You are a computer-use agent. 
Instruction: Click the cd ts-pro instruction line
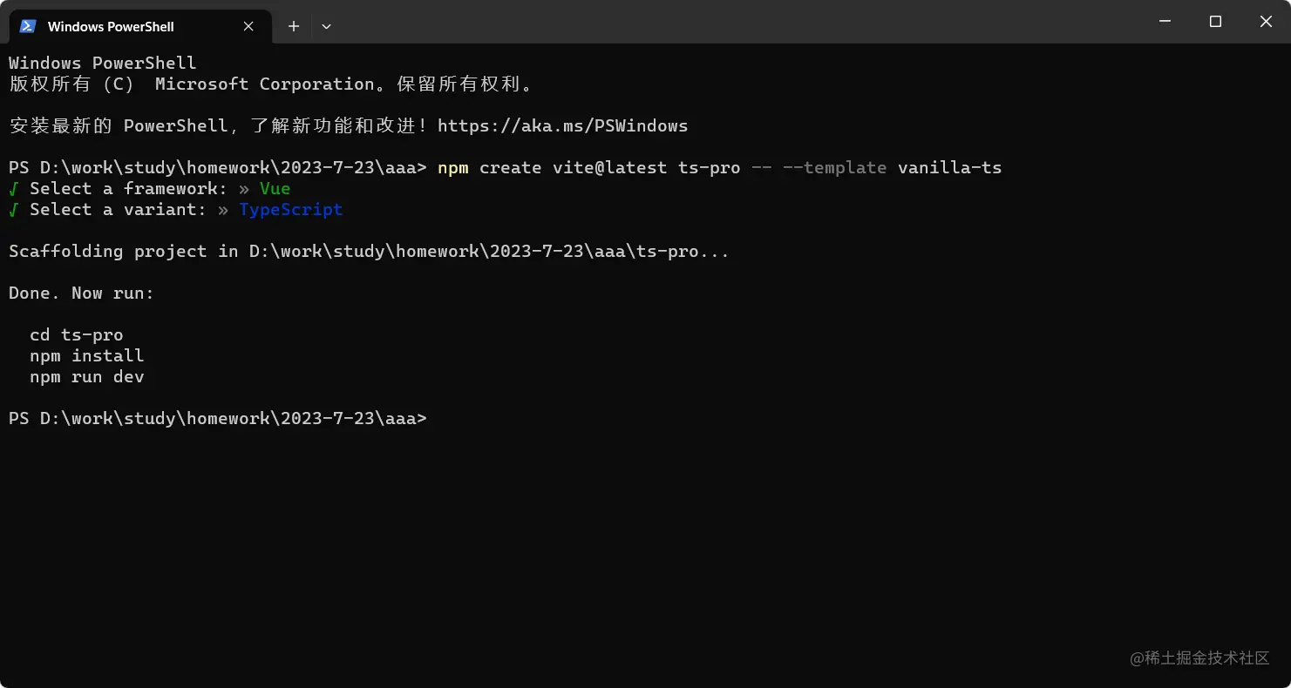[x=77, y=334]
